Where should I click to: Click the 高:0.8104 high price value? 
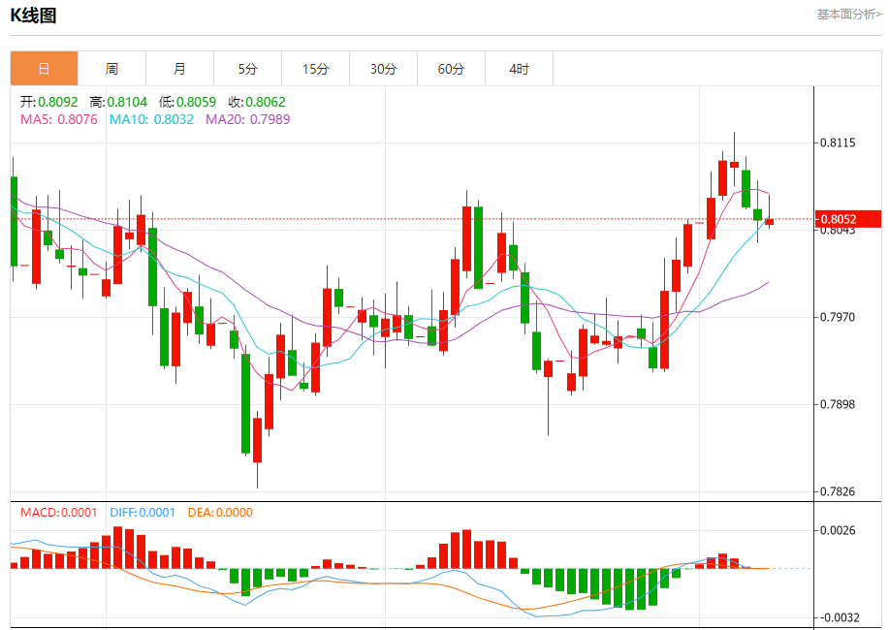point(118,102)
